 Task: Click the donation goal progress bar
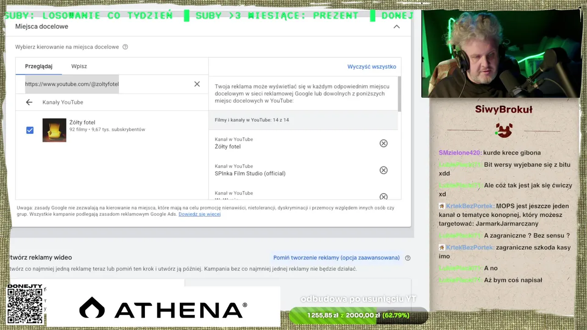(x=358, y=315)
